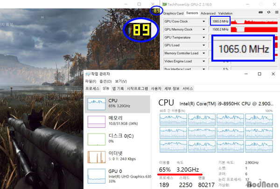The image size is (280, 189).
Task: Maximize the game window
Action: [x=139, y=4]
